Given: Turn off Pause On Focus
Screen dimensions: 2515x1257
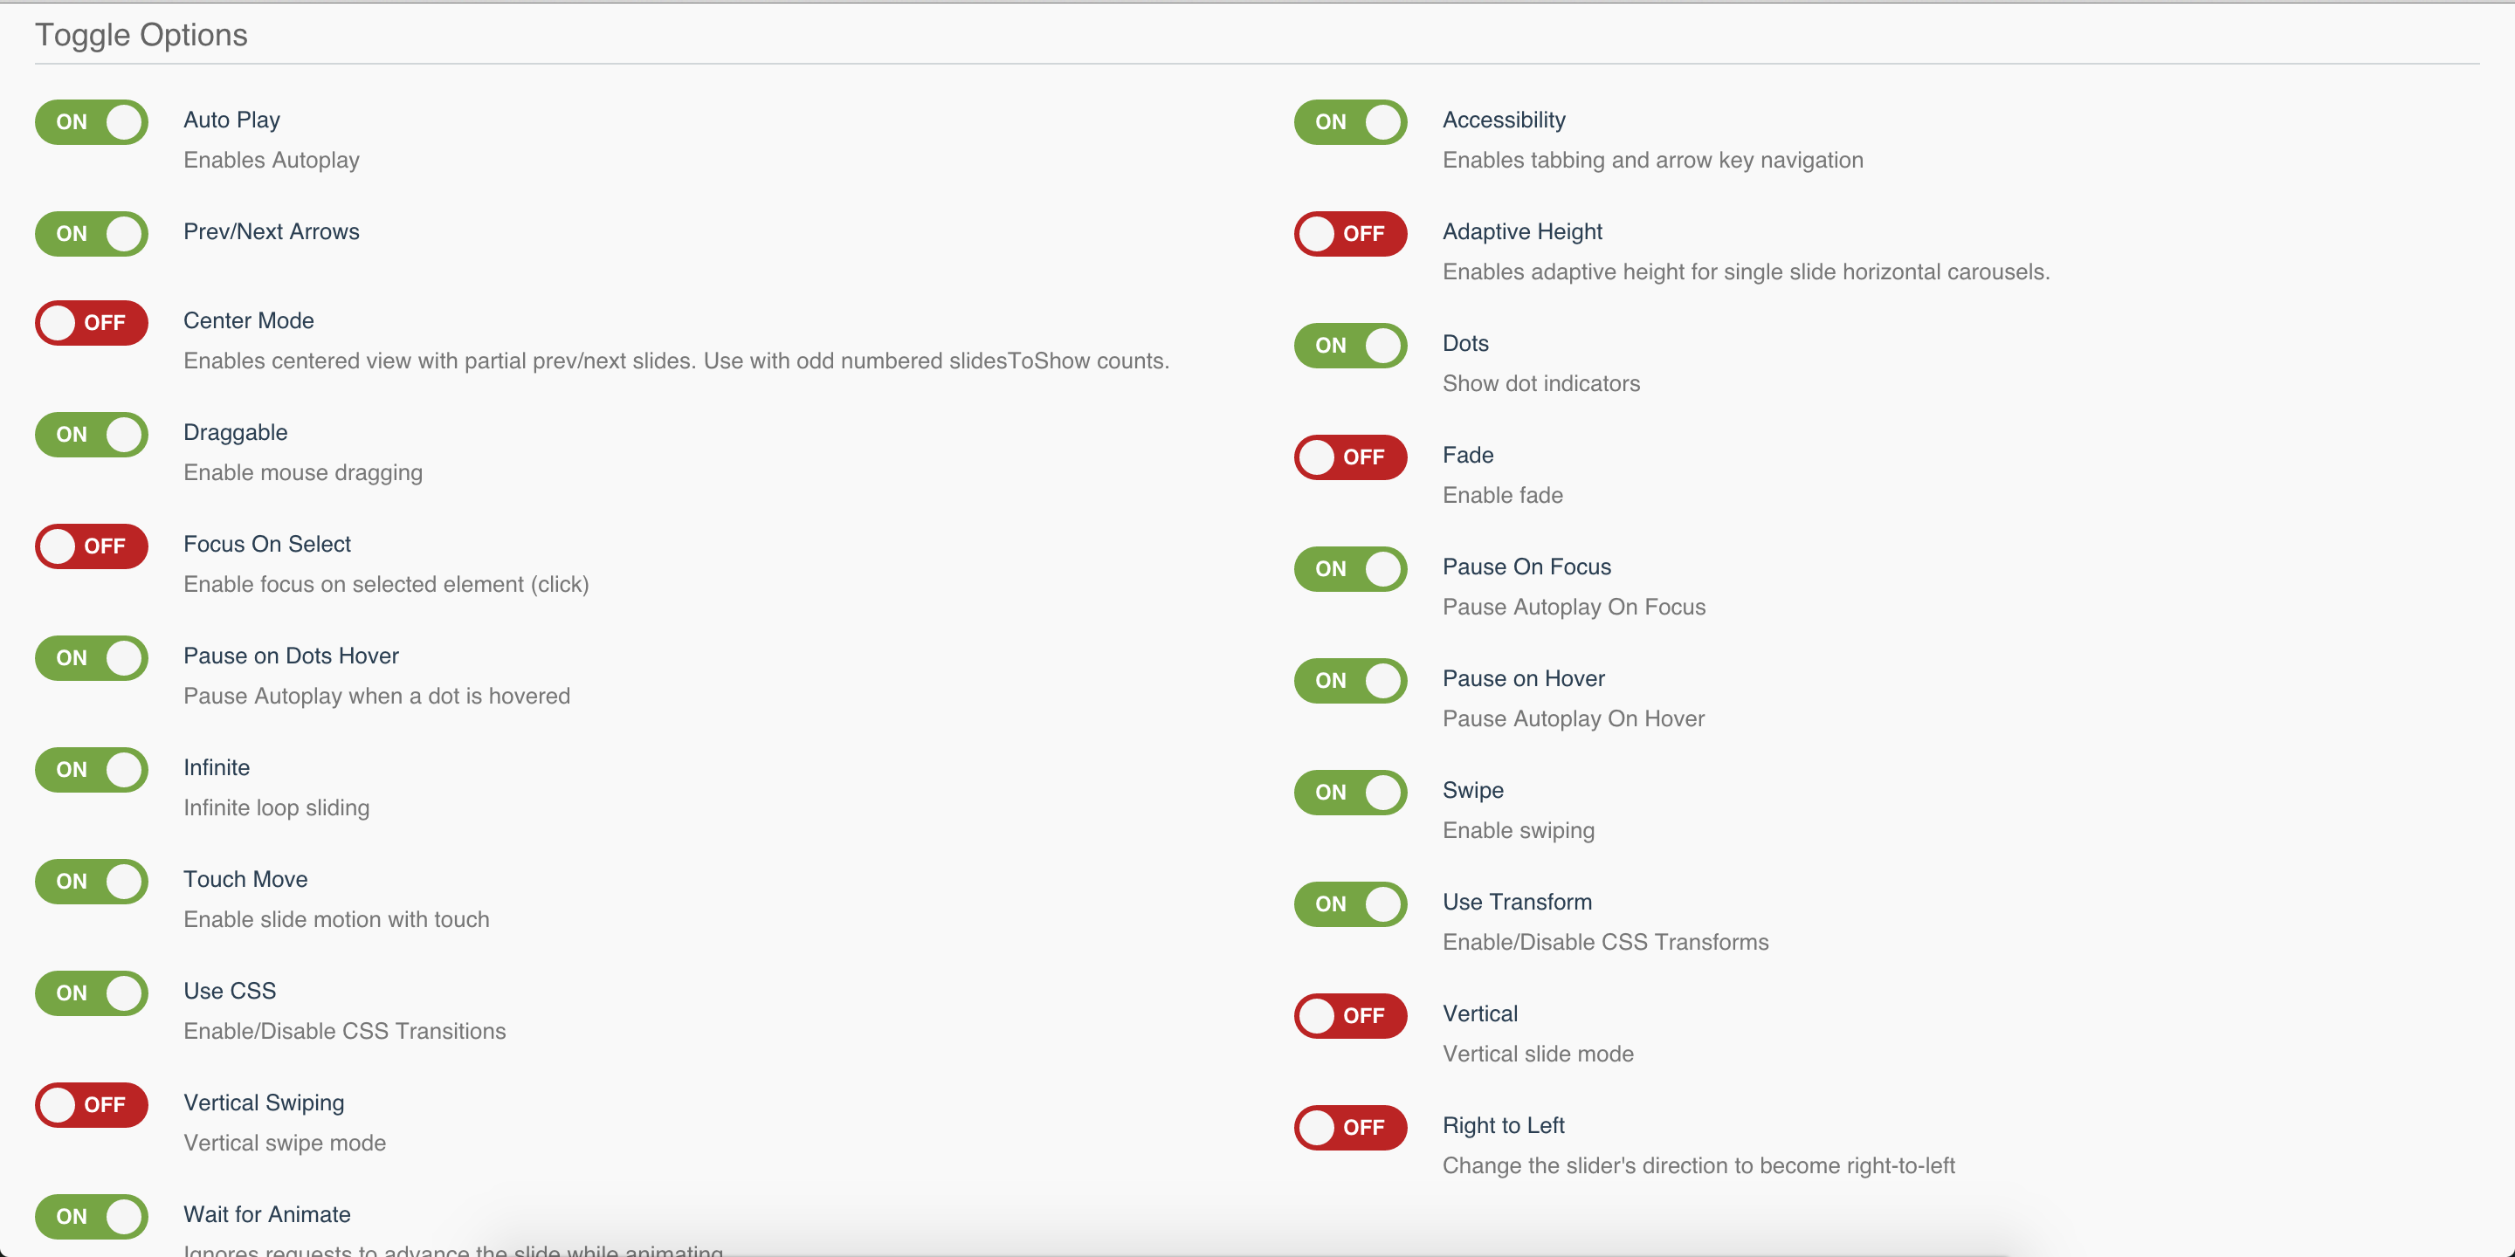Looking at the screenshot, I should 1350,569.
